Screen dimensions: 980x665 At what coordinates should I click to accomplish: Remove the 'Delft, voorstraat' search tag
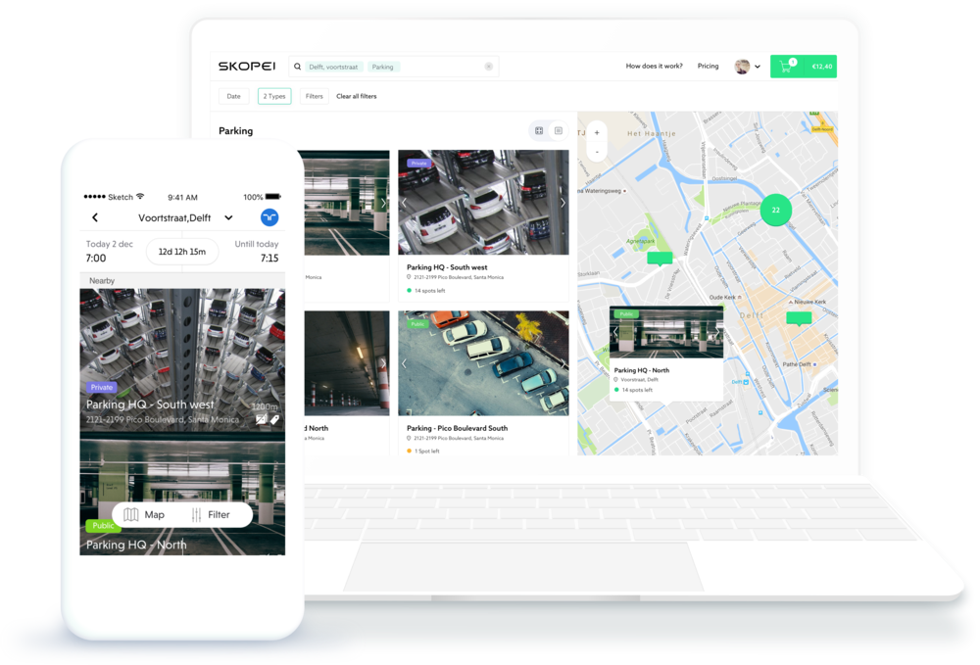(333, 67)
